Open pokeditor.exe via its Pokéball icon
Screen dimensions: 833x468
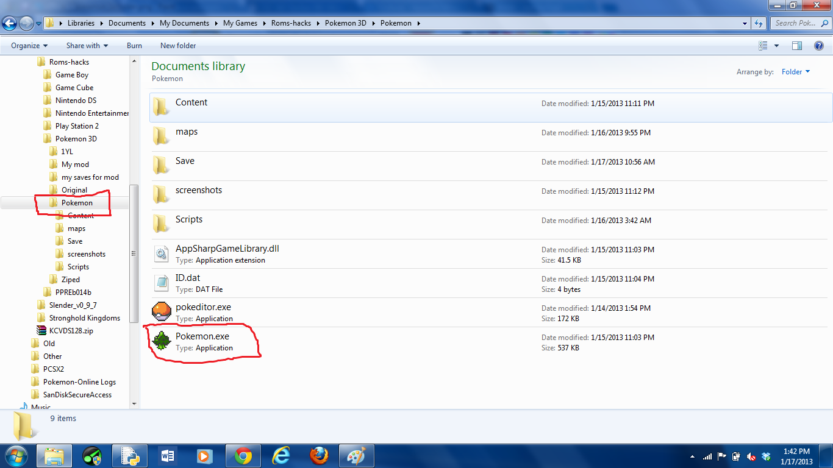coord(161,311)
